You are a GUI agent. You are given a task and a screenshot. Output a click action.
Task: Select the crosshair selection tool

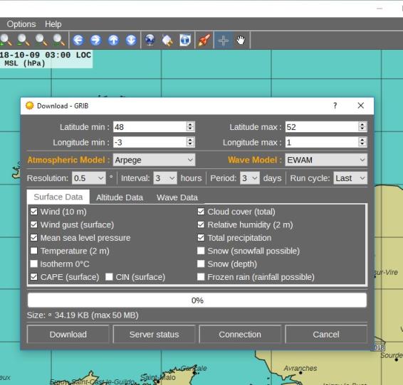tap(223, 40)
